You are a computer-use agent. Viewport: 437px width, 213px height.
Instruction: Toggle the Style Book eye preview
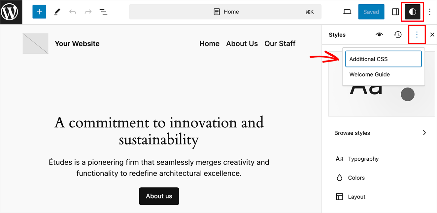379,34
